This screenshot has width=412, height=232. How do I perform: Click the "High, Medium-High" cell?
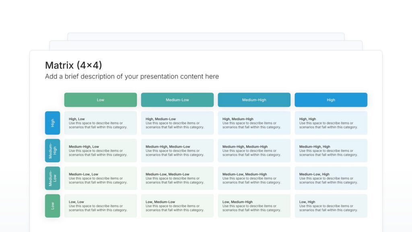(x=254, y=123)
